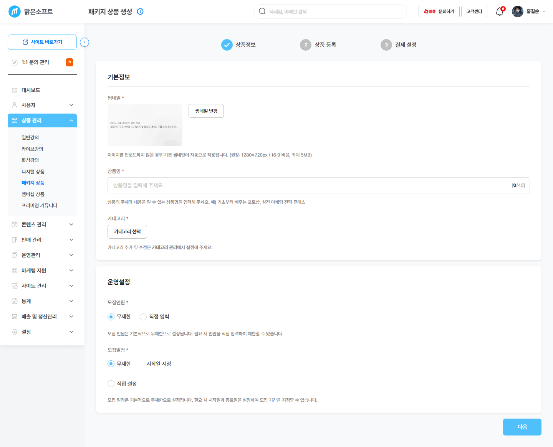The height and width of the screenshot is (447, 553).
Task: Click the 홍길순 profile avatar
Action: click(x=518, y=12)
